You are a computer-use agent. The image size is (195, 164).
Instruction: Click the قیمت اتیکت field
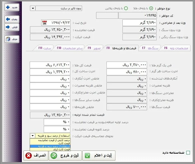[x=50, y=37]
